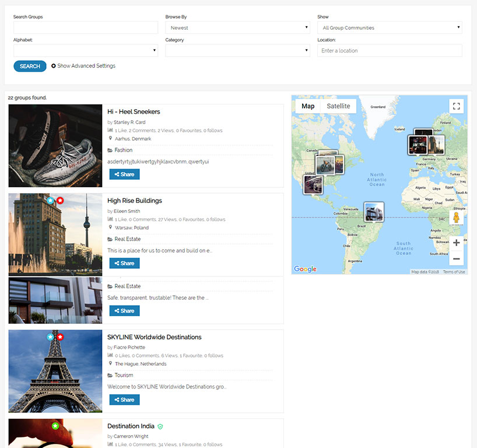Click the map photo marker over Brazil
The width and height of the screenshot is (477, 448).
click(x=373, y=211)
